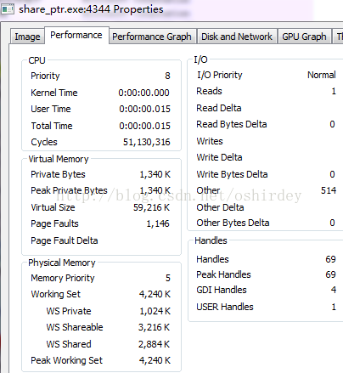Click the share_ptr.exe window title icon

click(8, 9)
